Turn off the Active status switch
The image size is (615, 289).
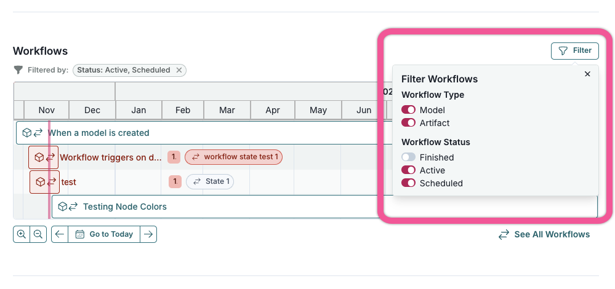pos(409,170)
